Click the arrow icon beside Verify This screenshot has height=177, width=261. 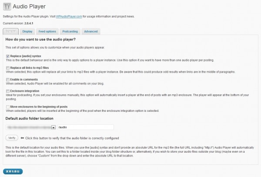pyautogui.click(x=23, y=137)
